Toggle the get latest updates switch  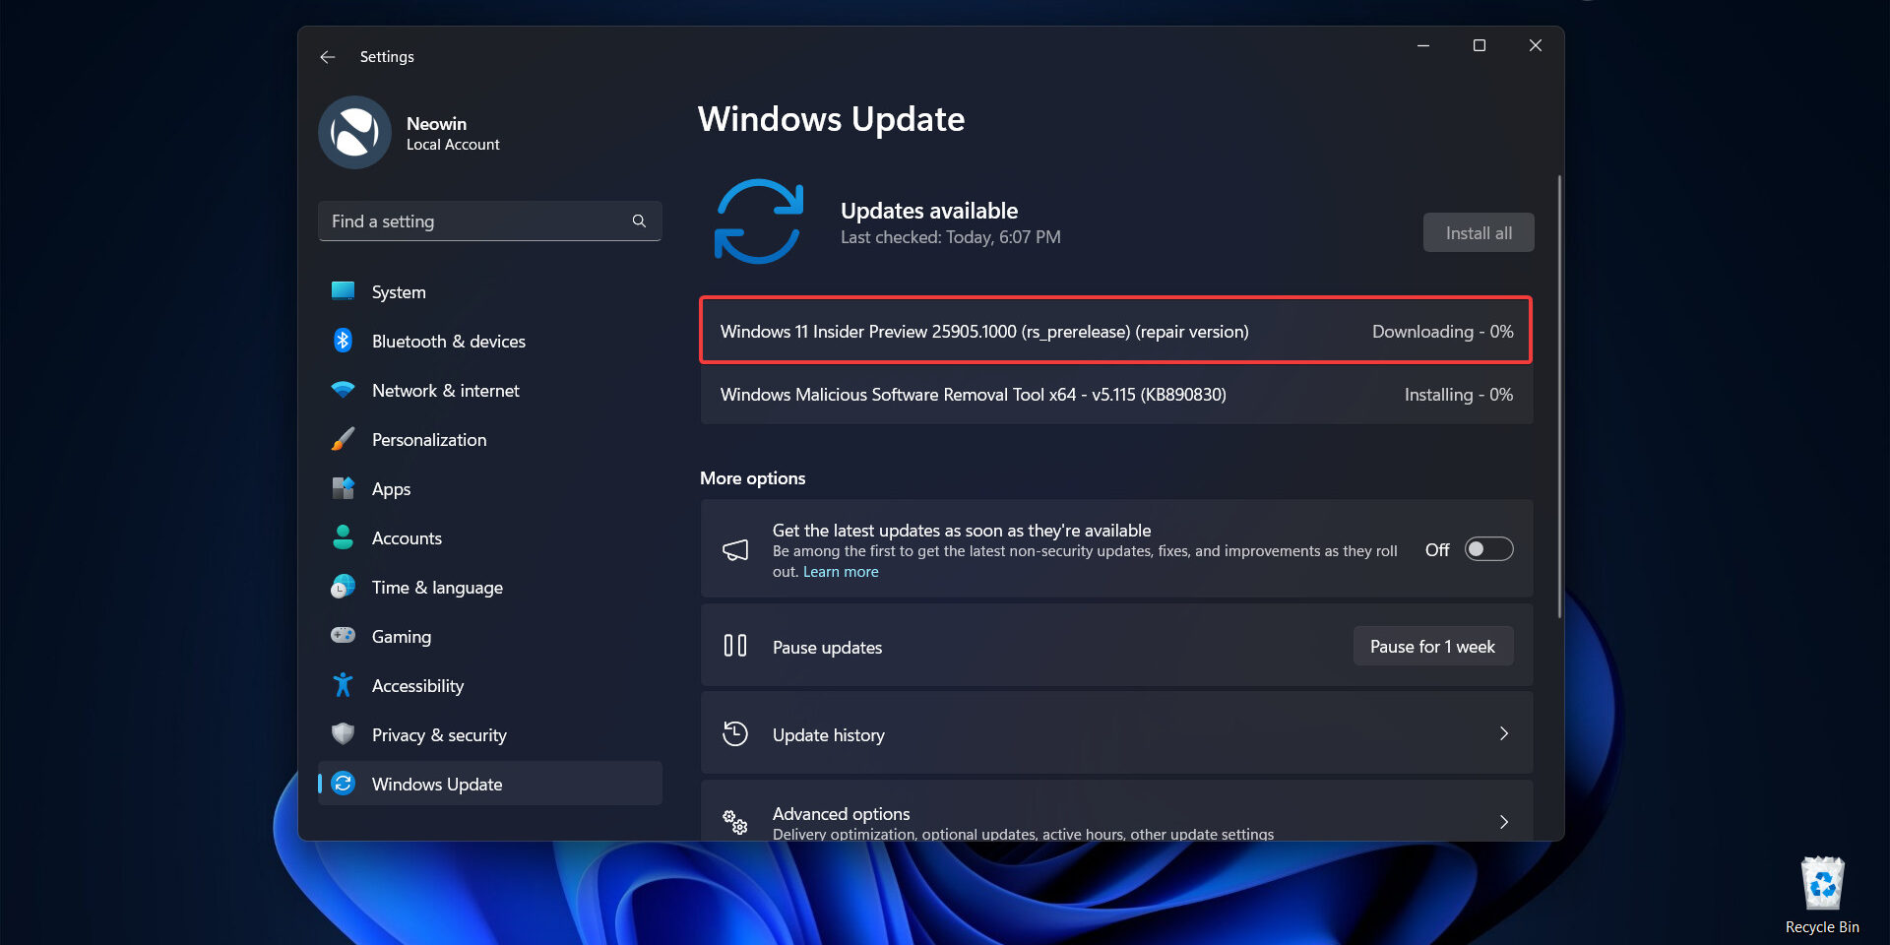click(1488, 549)
